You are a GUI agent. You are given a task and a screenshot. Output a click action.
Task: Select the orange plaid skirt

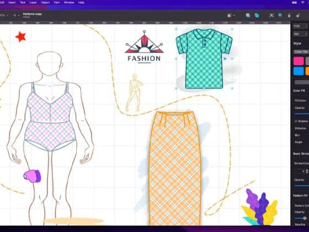click(175, 168)
